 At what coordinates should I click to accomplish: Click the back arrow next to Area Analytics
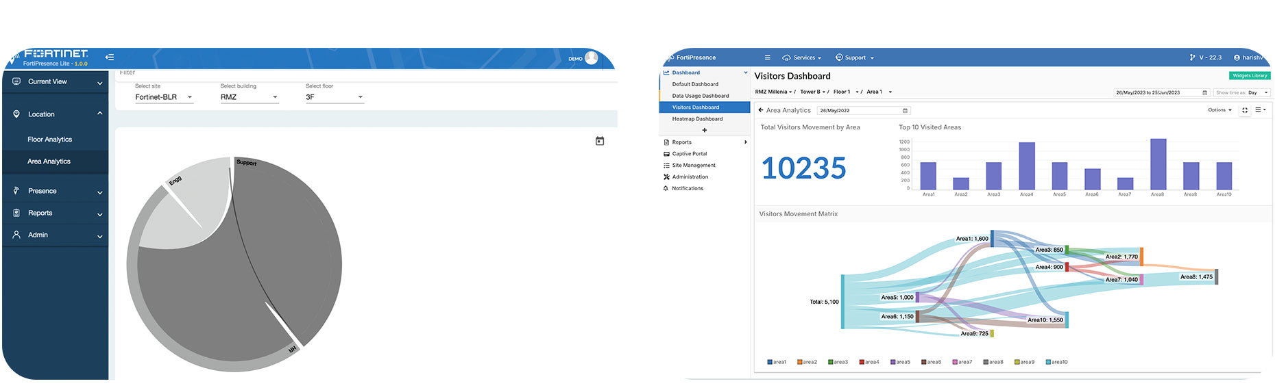click(x=761, y=110)
